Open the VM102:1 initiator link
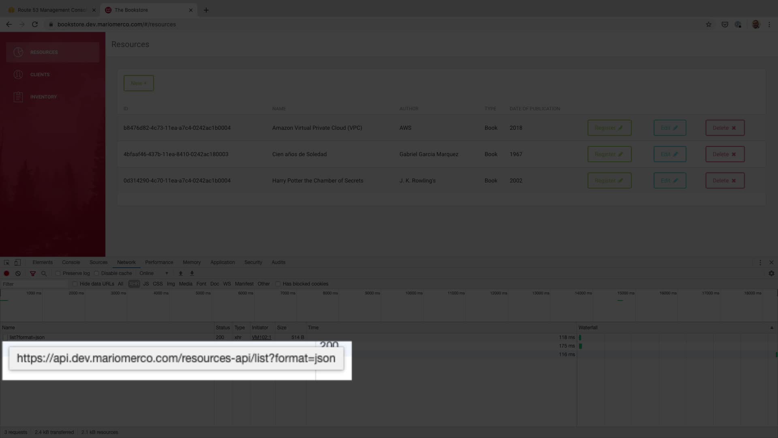Screen dimensions: 778x438 (x=261, y=337)
